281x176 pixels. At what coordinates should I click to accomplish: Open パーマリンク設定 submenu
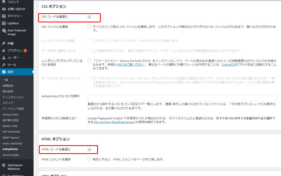tap(13, 109)
